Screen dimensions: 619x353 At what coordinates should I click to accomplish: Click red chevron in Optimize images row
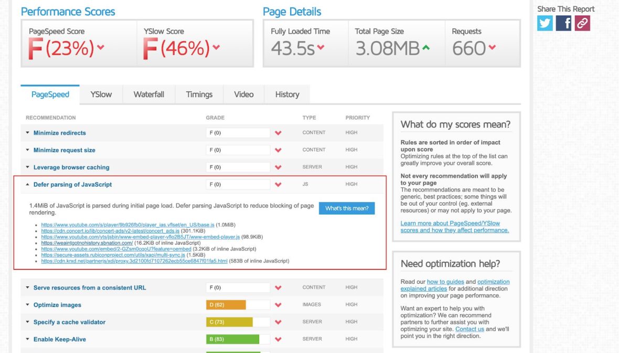pyautogui.click(x=278, y=305)
